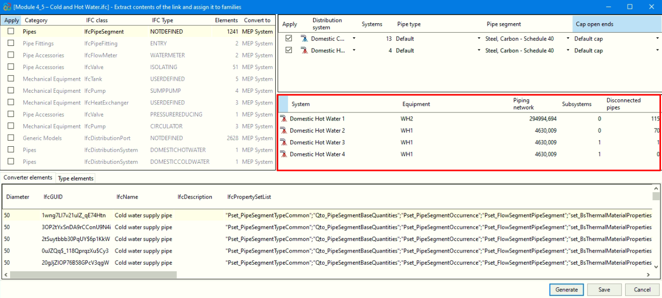This screenshot has height=298, width=662.
Task: Sort by the Diameter column header
Action: 18,197
